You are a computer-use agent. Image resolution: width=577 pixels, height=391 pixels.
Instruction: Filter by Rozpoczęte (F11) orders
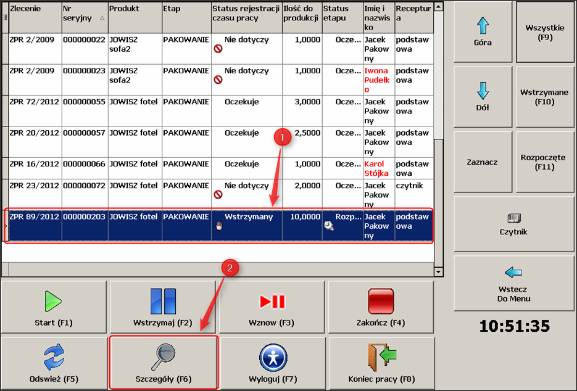click(x=544, y=162)
